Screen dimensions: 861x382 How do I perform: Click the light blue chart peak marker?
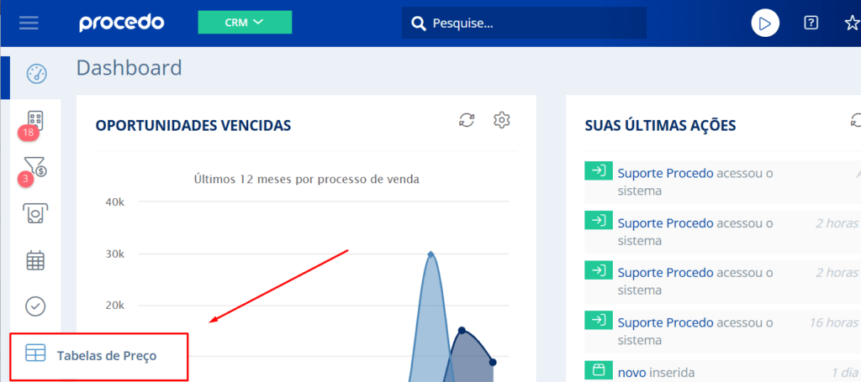point(431,254)
